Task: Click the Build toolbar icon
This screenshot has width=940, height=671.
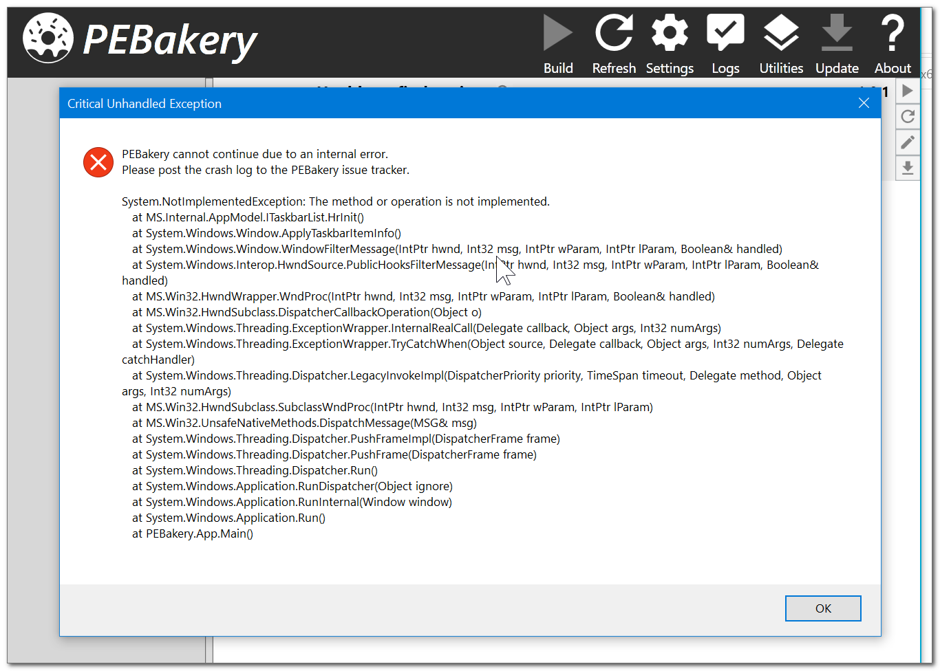Action: 558,31
